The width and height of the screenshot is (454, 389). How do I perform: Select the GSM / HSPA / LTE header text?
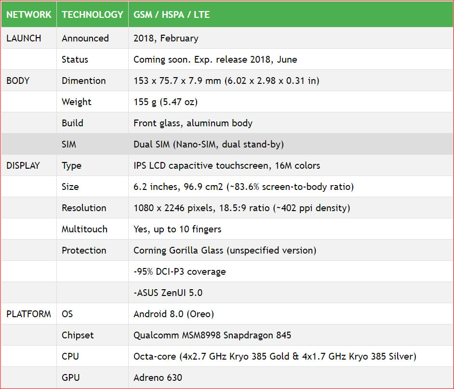172,14
